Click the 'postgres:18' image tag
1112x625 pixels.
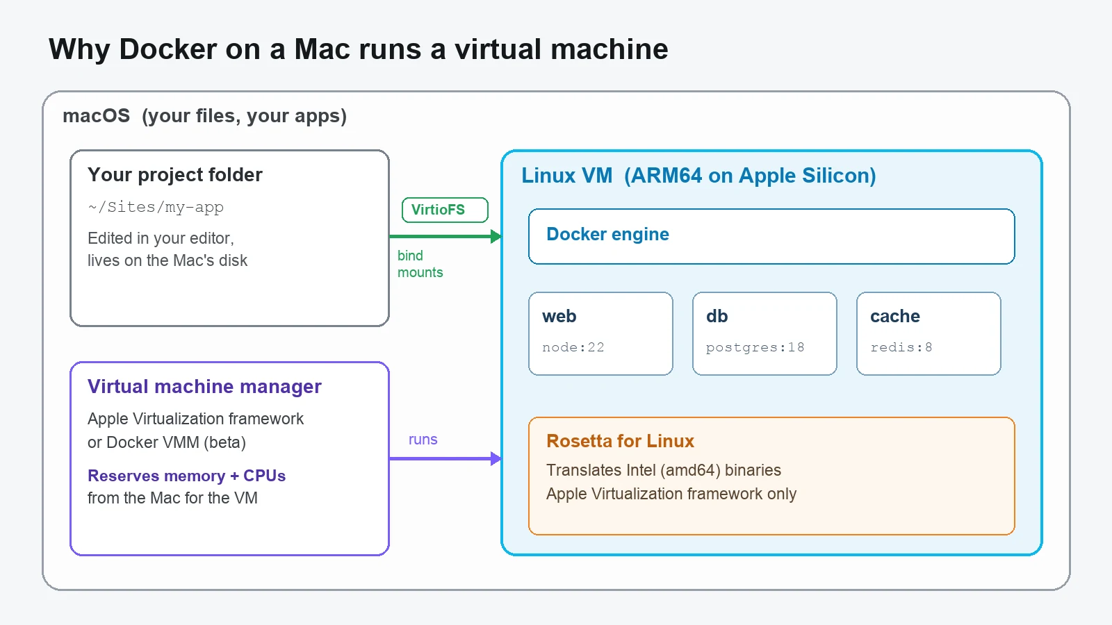coord(755,347)
